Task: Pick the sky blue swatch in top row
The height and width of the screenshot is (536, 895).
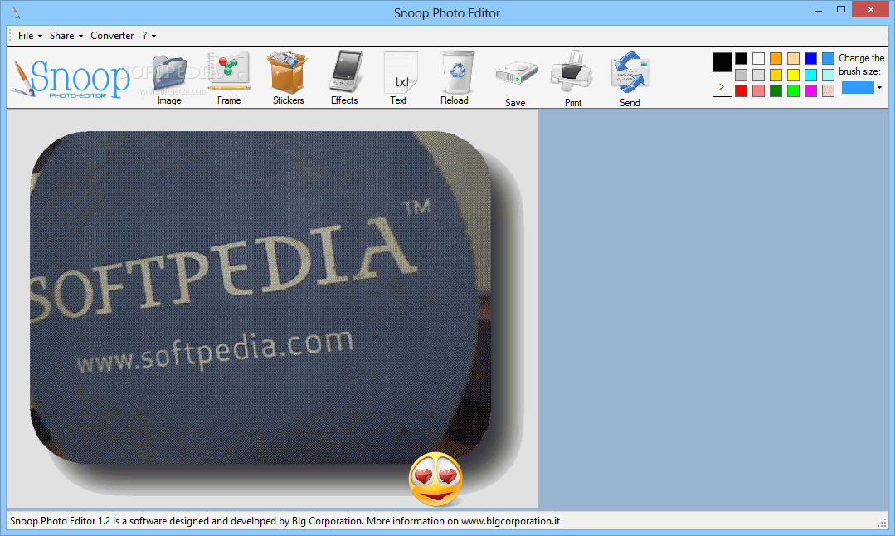Action: tap(828, 58)
